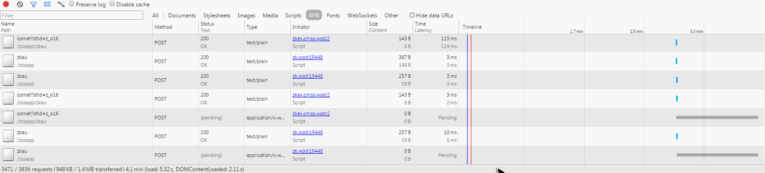The height and width of the screenshot is (173, 765).
Task: Sort by the Type column header
Action: pos(268,27)
